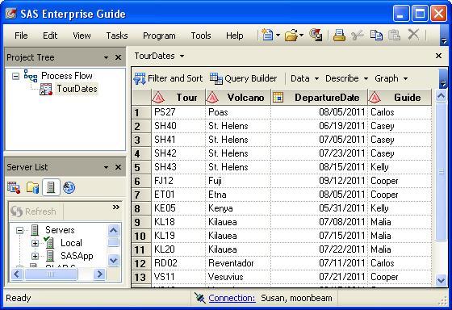Image resolution: width=452 pixels, height=310 pixels.
Task: Select TourDates in the Project Tree
Action: coord(77,89)
